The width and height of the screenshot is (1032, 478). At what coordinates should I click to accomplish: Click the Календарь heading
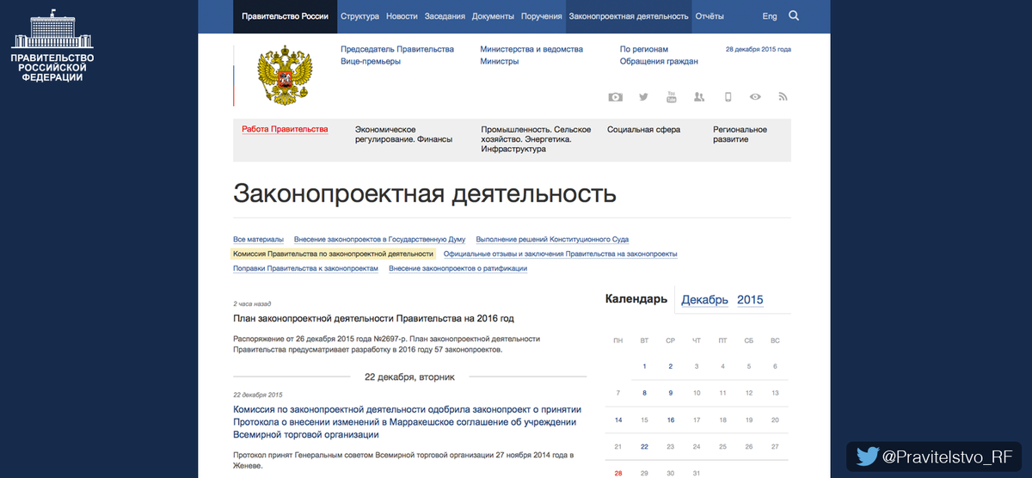(636, 299)
